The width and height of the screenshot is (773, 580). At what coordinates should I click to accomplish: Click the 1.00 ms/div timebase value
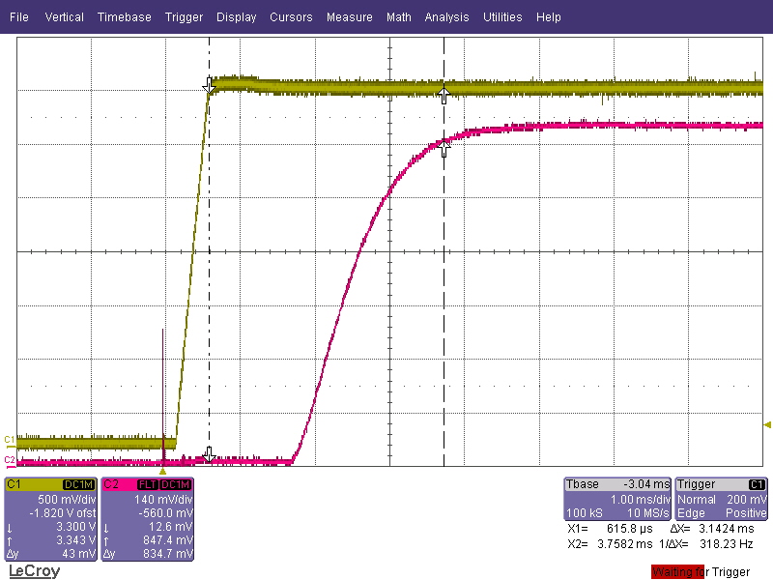pyautogui.click(x=640, y=499)
